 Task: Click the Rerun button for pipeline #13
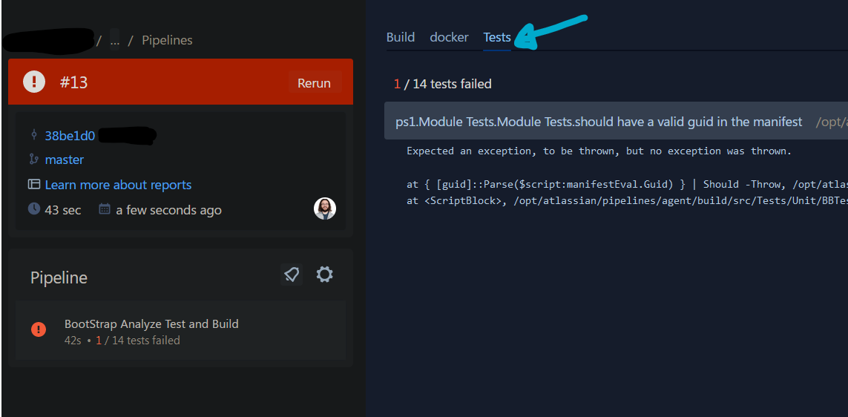tap(315, 83)
